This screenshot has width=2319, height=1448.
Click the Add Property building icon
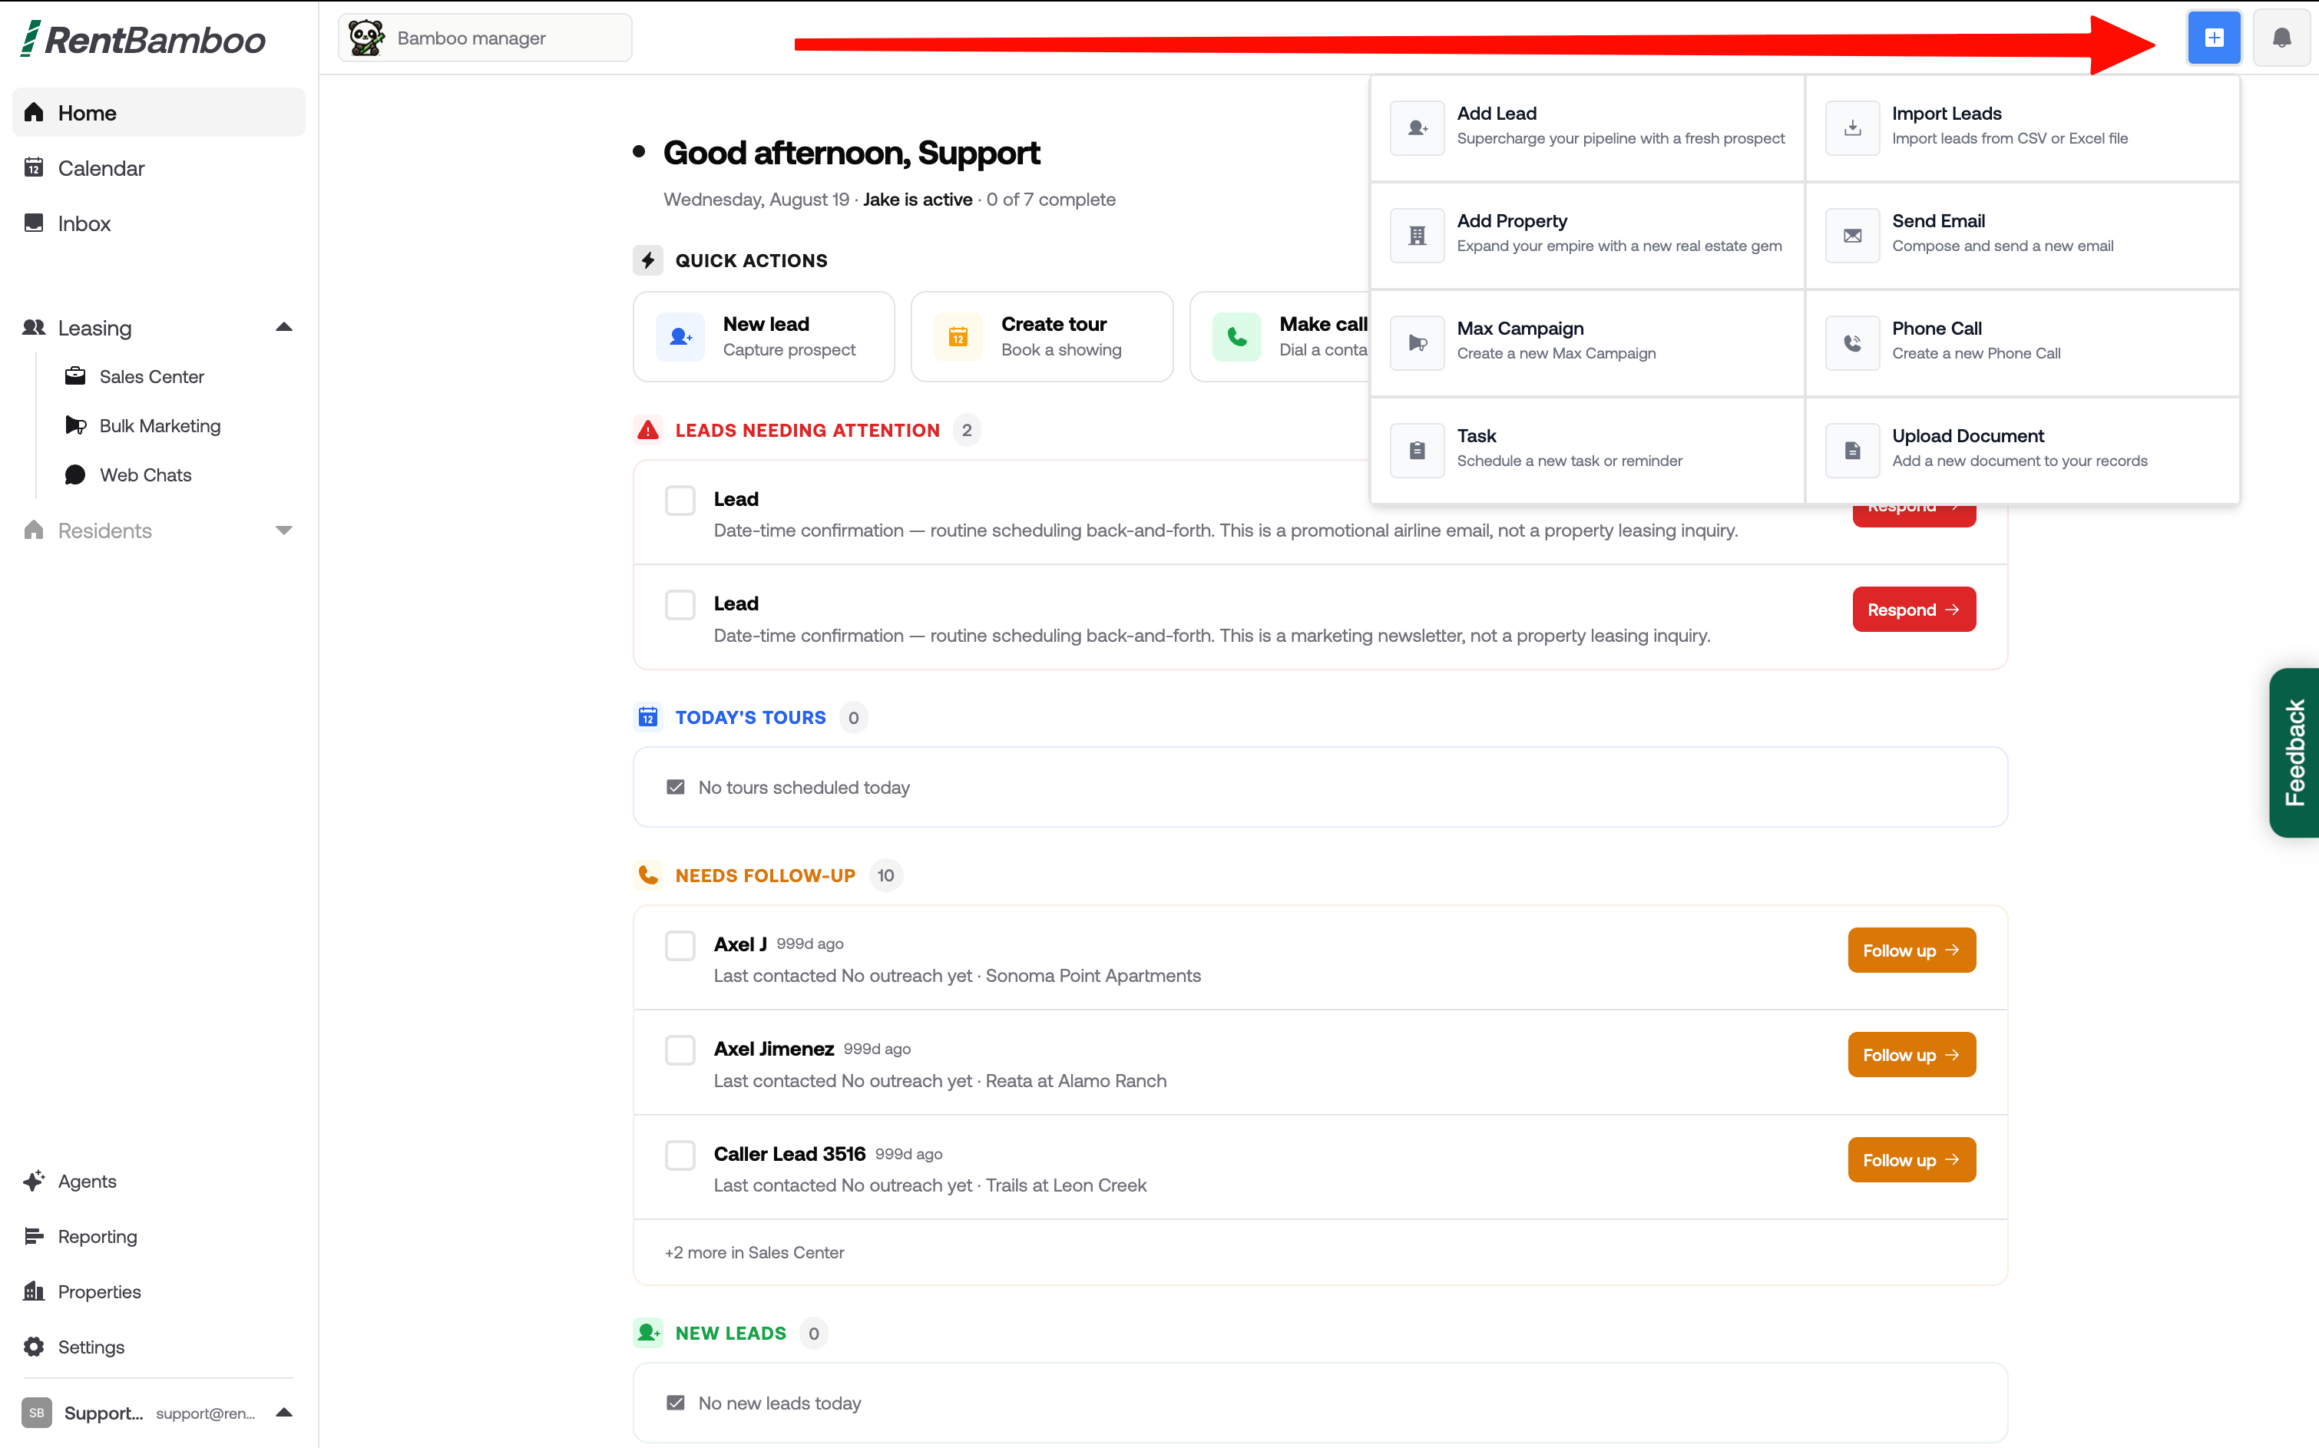click(x=1417, y=235)
